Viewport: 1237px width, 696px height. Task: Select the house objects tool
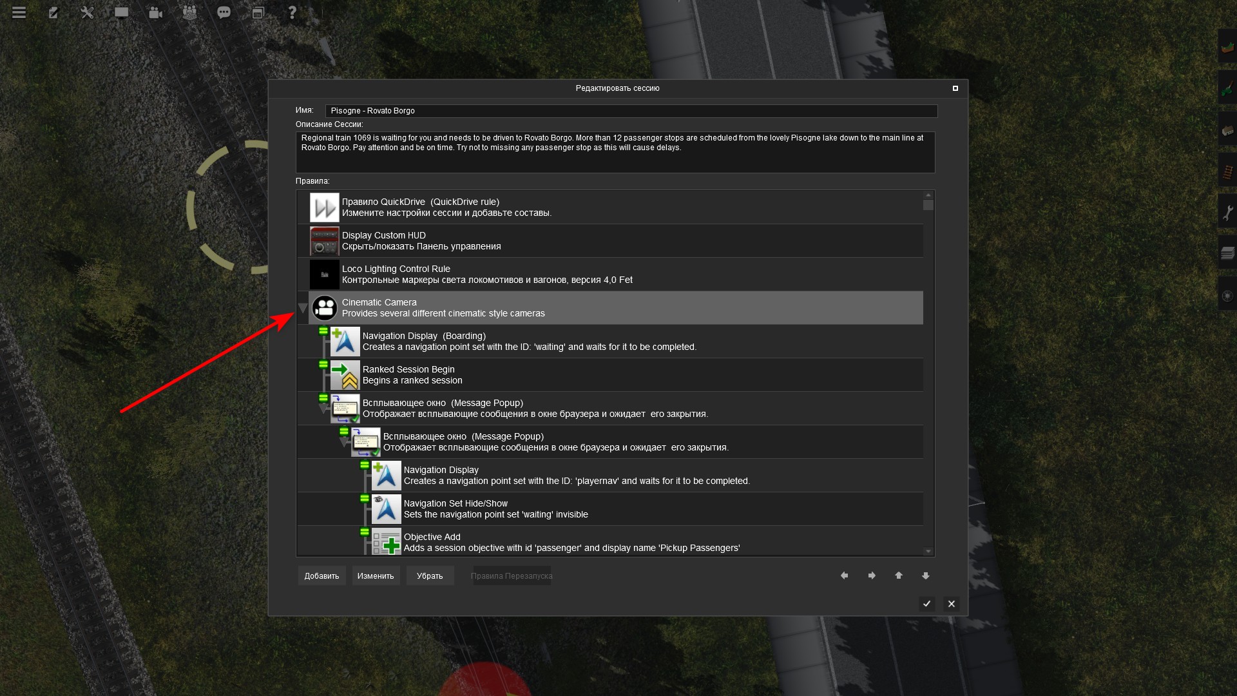[x=1227, y=130]
